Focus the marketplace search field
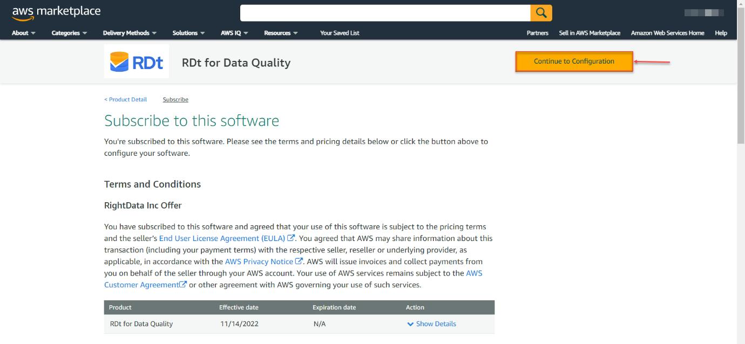 pos(385,13)
